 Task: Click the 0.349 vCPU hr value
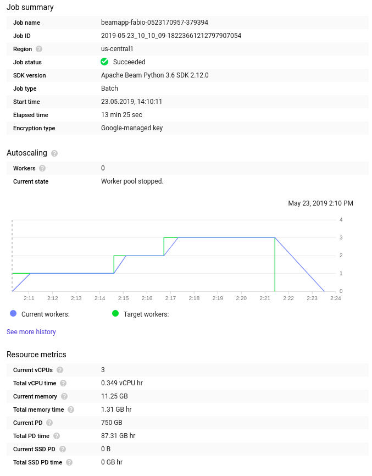coord(122,383)
